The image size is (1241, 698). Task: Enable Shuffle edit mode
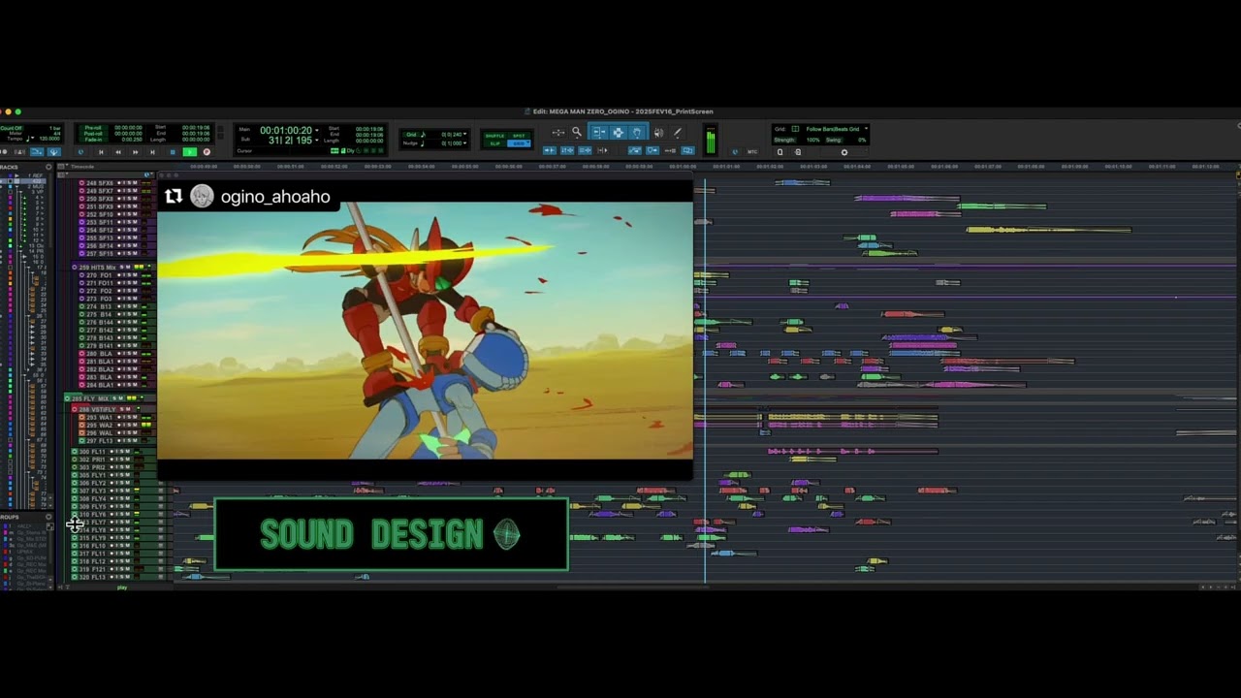pyautogui.click(x=494, y=136)
